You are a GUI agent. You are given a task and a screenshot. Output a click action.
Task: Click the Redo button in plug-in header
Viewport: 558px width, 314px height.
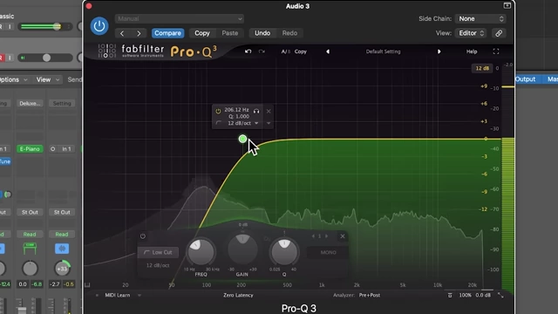[289, 33]
